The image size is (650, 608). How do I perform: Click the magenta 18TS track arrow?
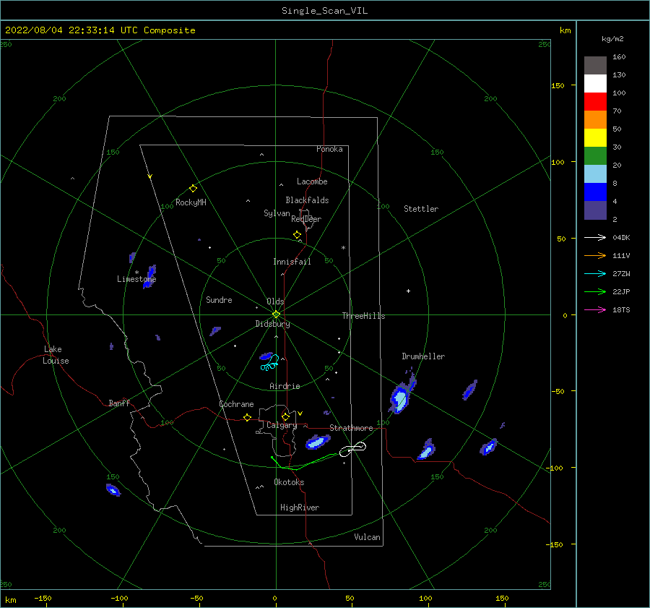tap(595, 309)
